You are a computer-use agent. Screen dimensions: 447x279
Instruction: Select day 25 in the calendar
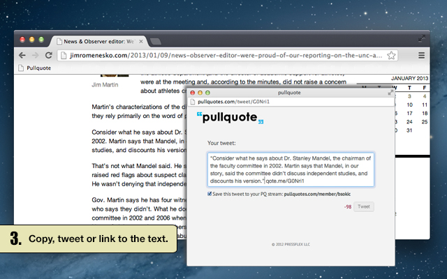coord(425,122)
